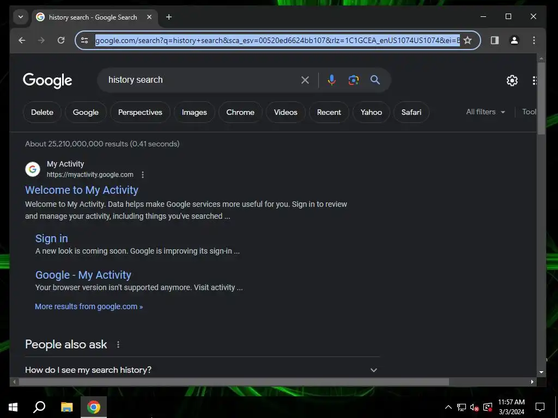The width and height of the screenshot is (558, 418).
Task: Click the taskbar clock and date
Action: [x=511, y=407]
